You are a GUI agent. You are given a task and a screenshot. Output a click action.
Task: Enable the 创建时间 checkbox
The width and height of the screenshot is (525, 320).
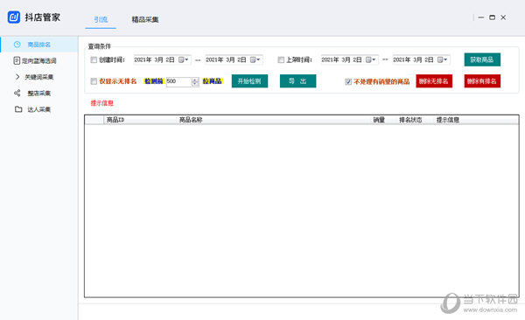pyautogui.click(x=94, y=60)
